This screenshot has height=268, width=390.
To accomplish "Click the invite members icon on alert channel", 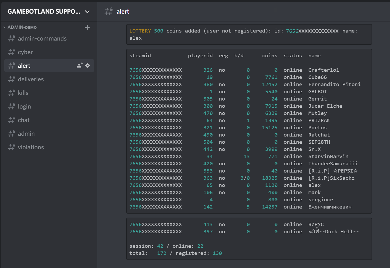I will click(x=80, y=65).
